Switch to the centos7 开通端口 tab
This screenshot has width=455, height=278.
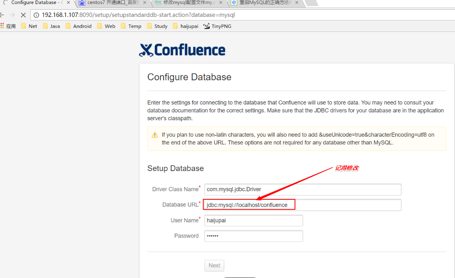click(114, 2)
